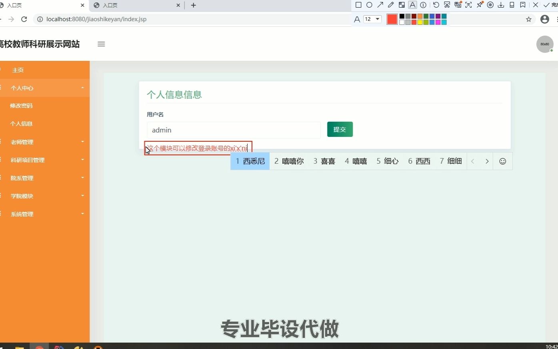
Task: Go forward in browser history
Action: pyautogui.click(x=11, y=19)
